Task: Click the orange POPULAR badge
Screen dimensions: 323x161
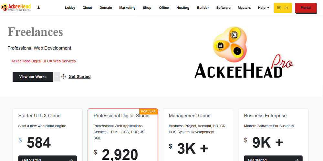Action: [x=149, y=111]
